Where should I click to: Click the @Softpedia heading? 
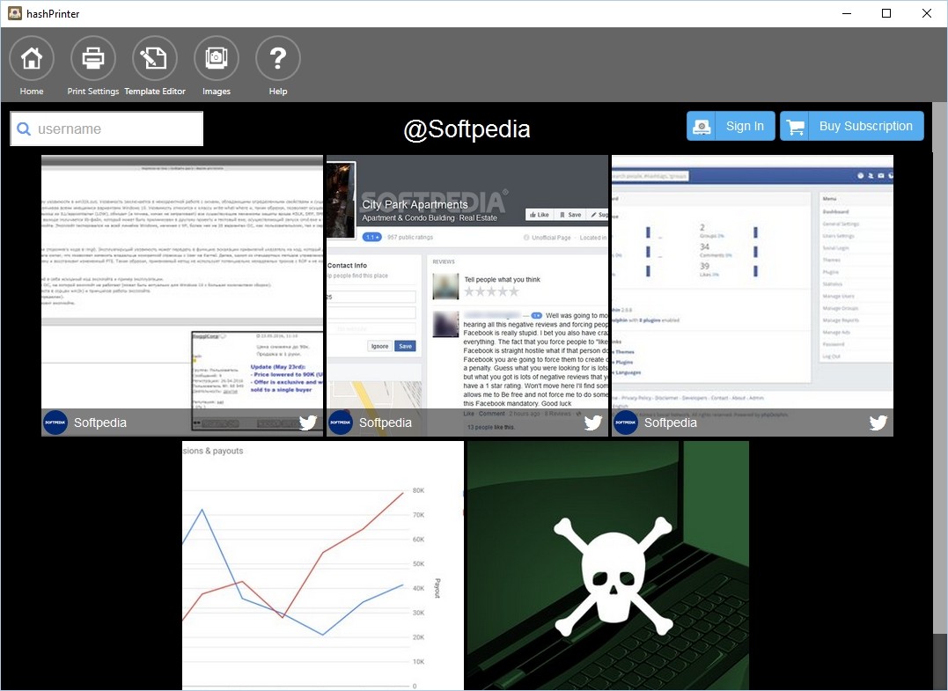(467, 129)
